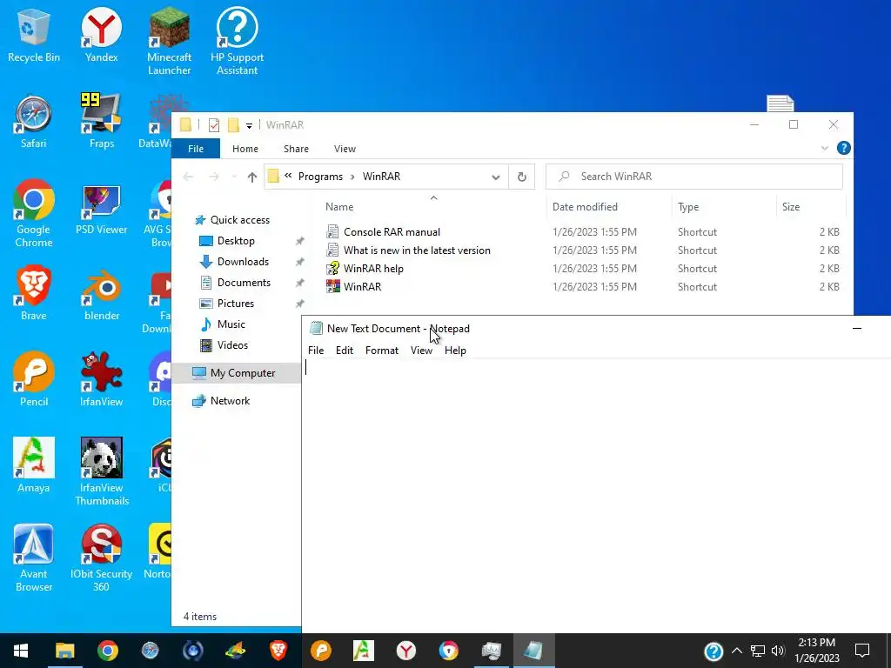The image size is (891, 668).
Task: Open the Customize Quick Access Toolbar dropdown
Action: click(249, 125)
